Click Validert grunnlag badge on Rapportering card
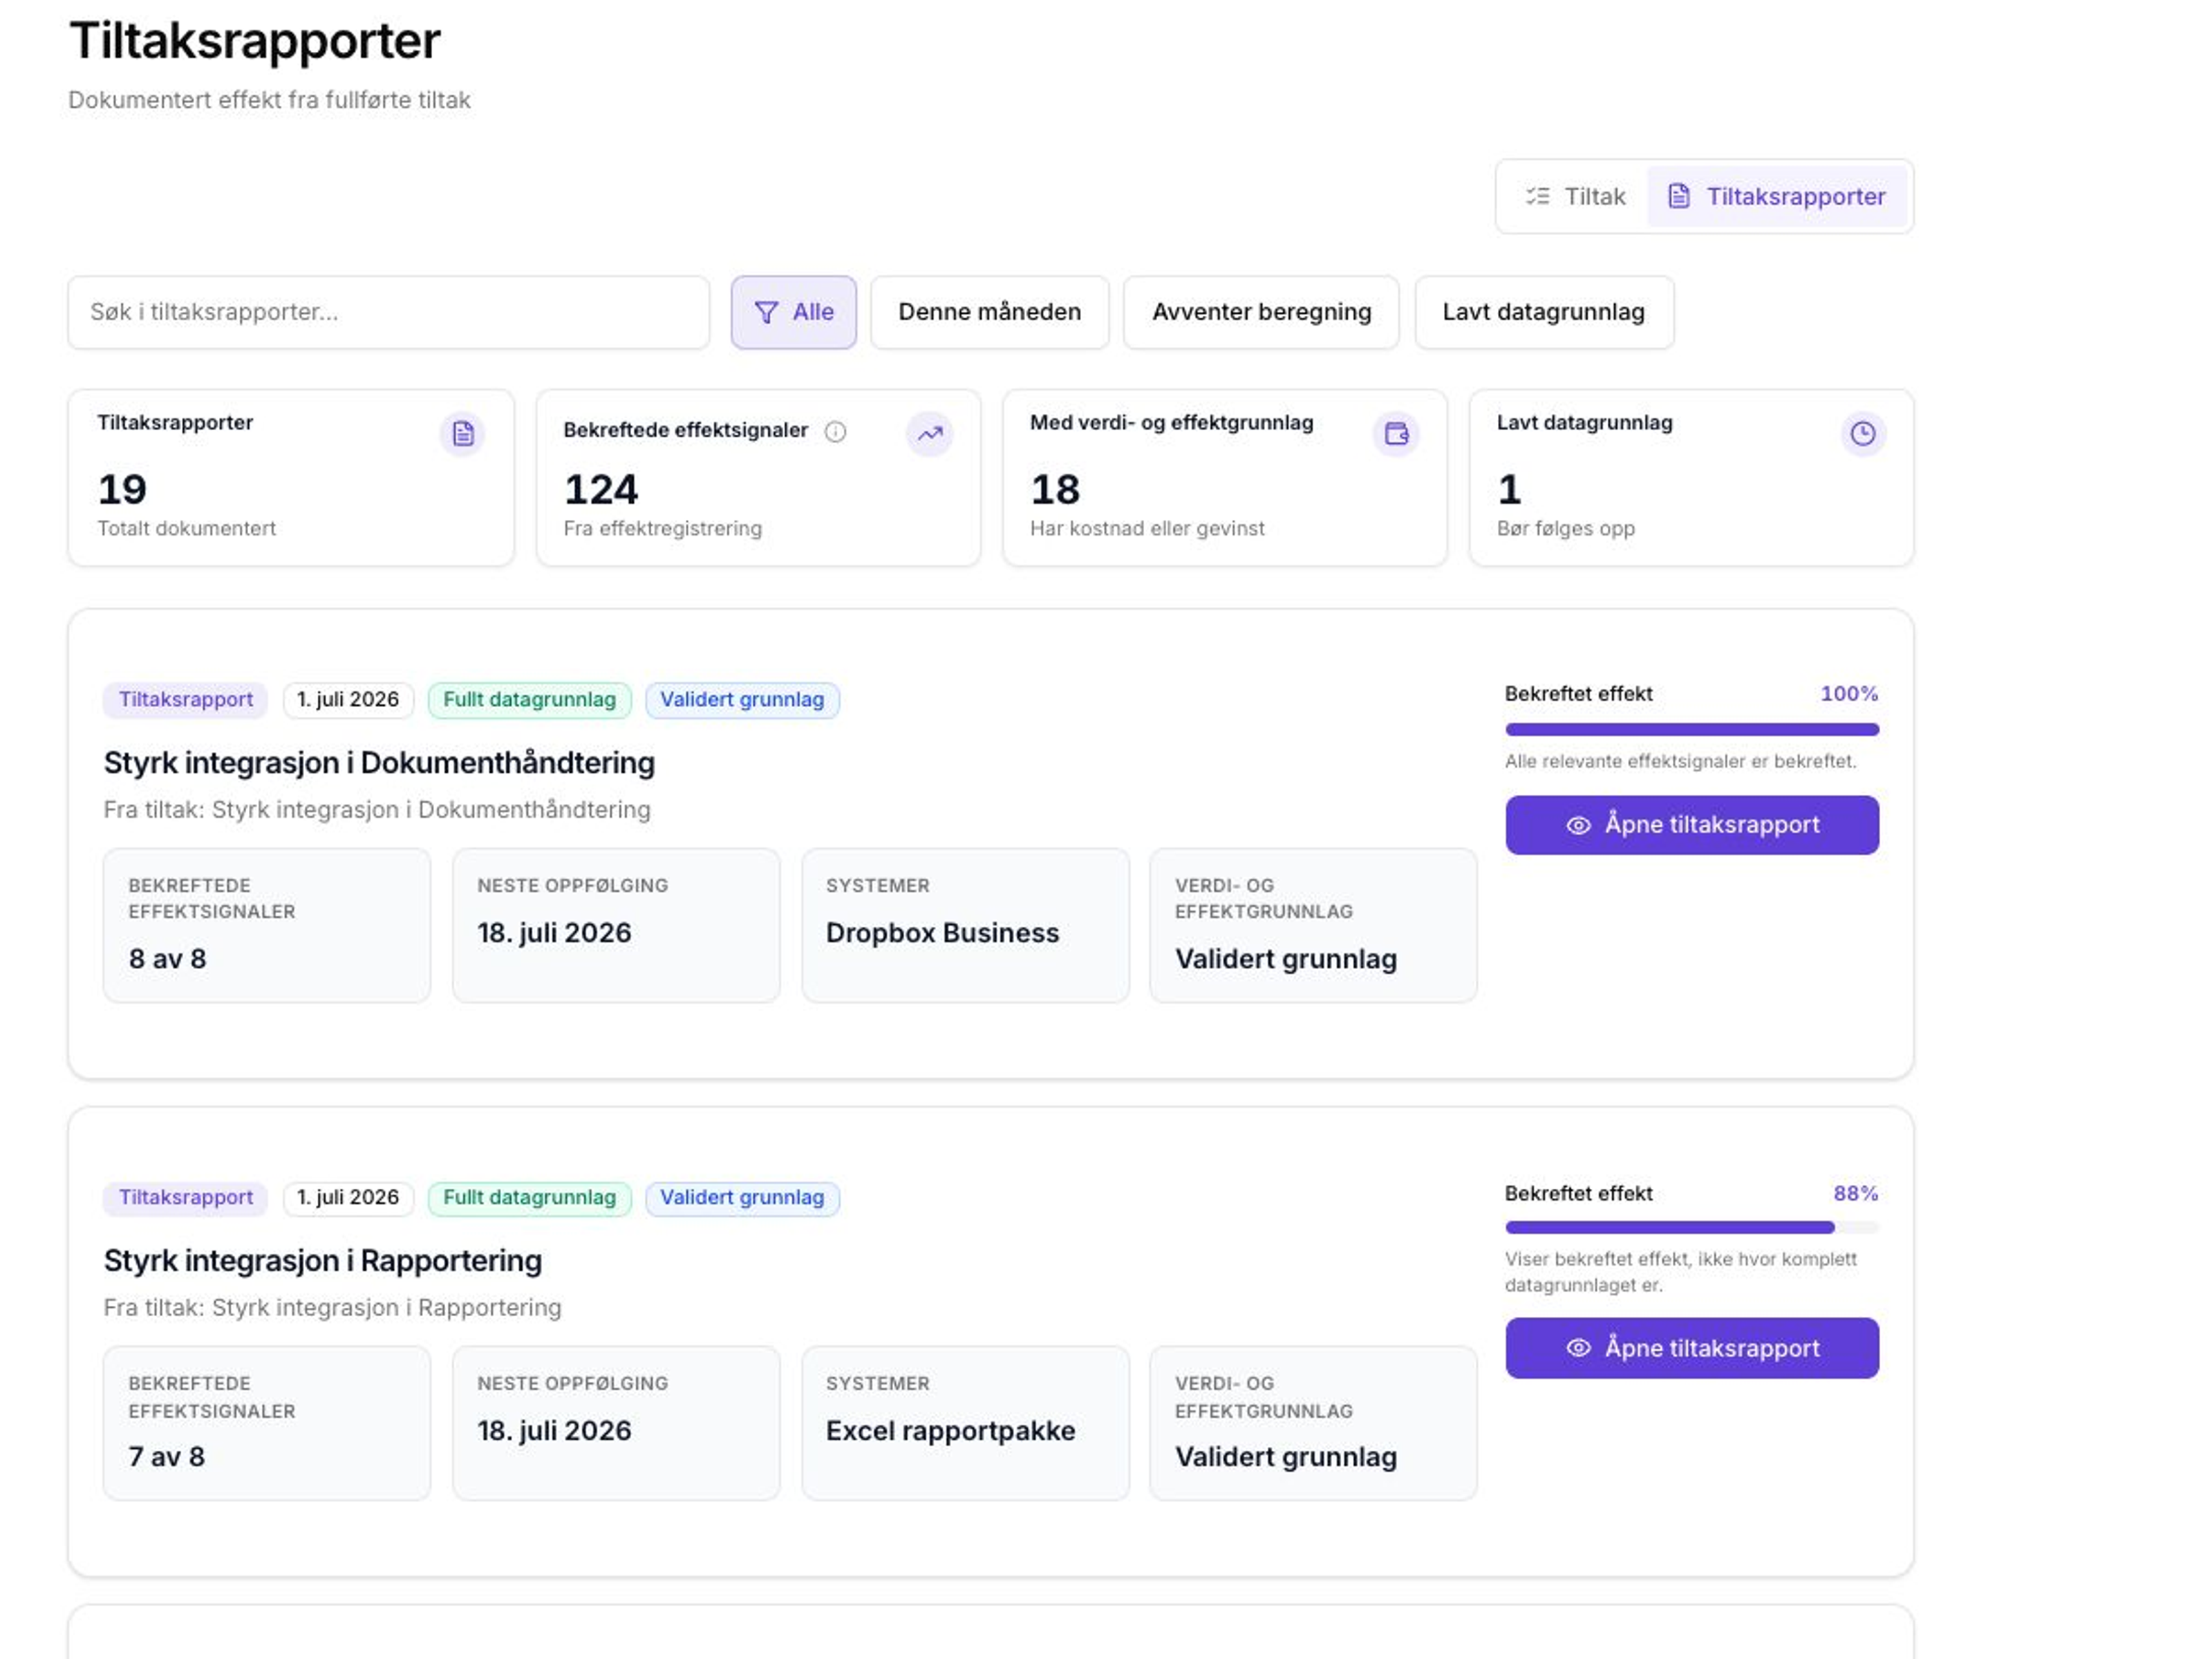The width and height of the screenshot is (2212, 1659). tap(742, 1198)
